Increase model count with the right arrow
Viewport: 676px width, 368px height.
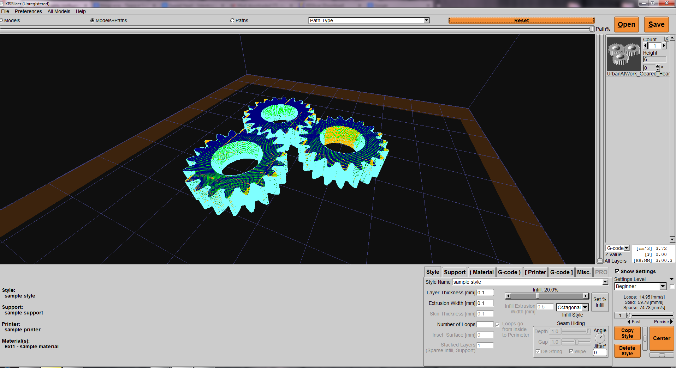click(x=664, y=46)
